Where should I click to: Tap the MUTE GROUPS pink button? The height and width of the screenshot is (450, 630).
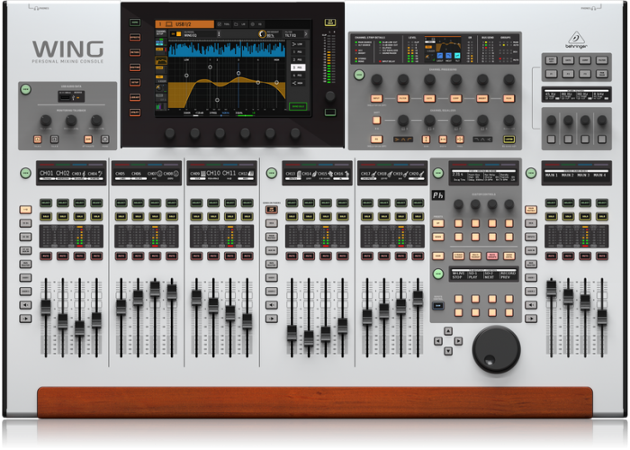tap(492, 256)
